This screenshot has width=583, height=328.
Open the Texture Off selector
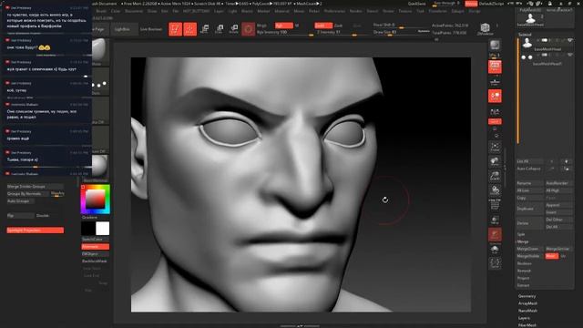pyautogui.click(x=100, y=139)
